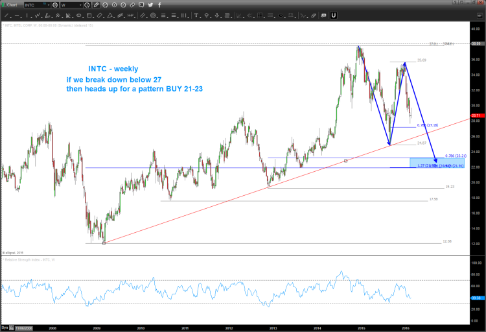Click the Relative Strength Index panel title
The image size is (486, 332).
tap(30, 260)
